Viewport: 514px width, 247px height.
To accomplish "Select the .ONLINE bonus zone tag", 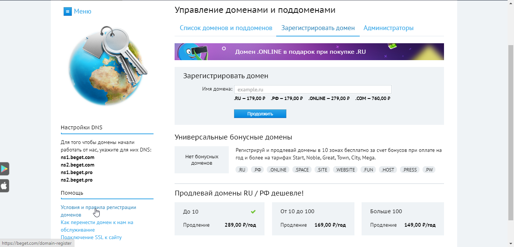I will tap(278, 170).
